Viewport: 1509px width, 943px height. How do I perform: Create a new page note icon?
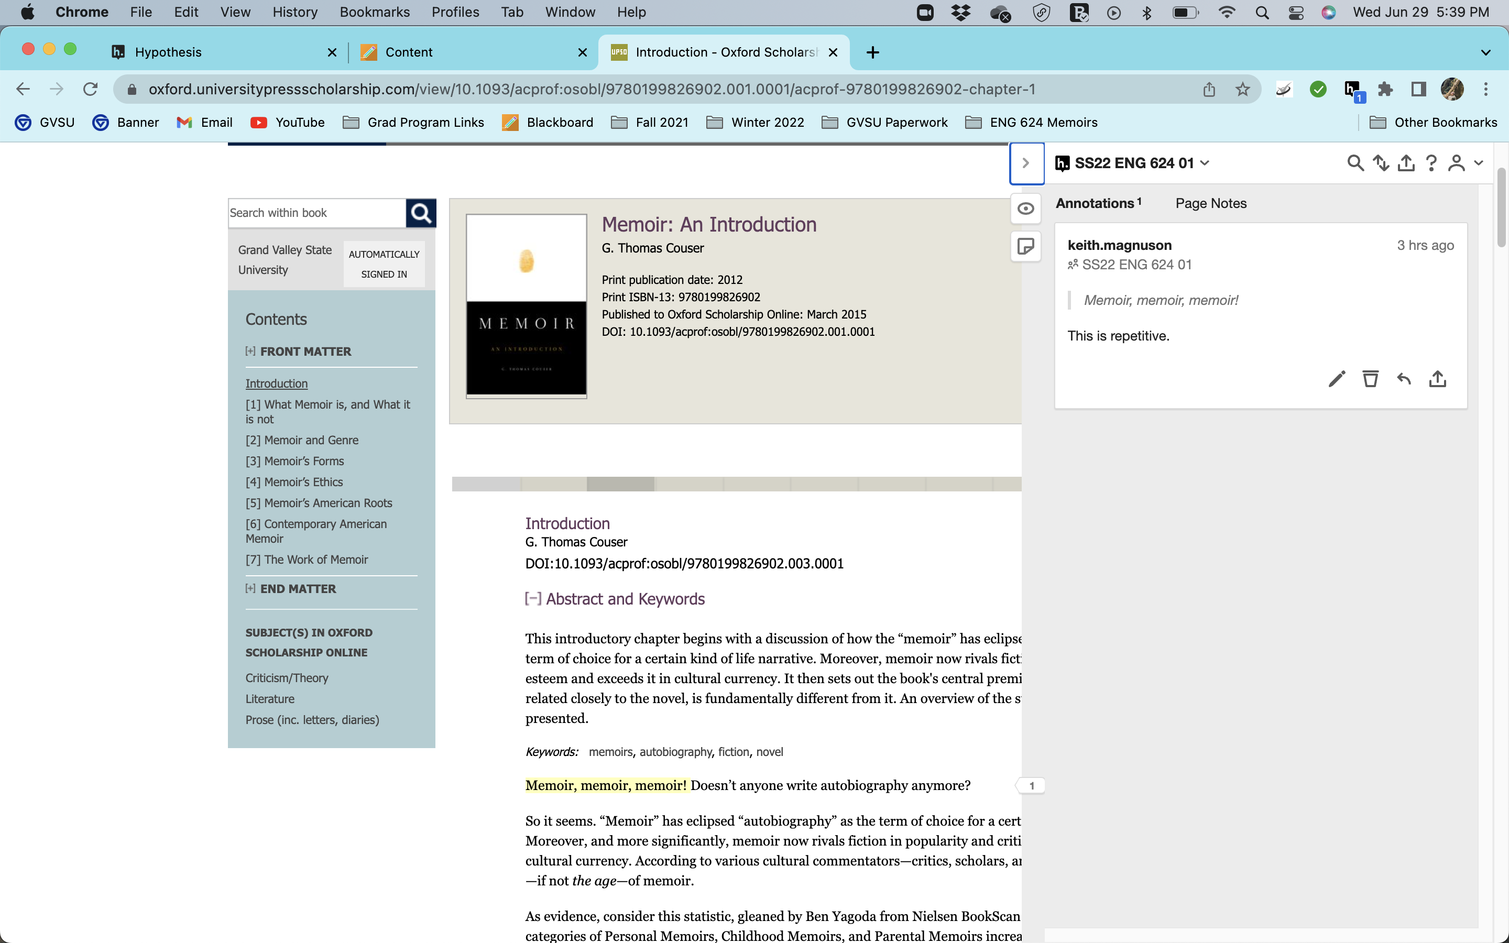[x=1026, y=246]
